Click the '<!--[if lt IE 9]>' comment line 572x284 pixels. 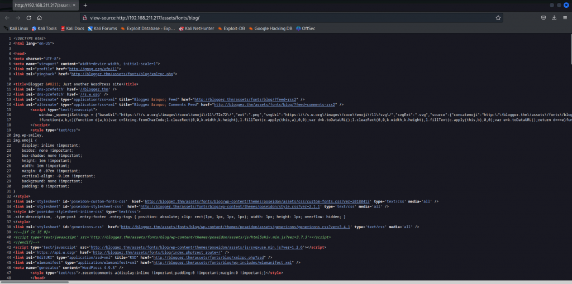coord(32,232)
